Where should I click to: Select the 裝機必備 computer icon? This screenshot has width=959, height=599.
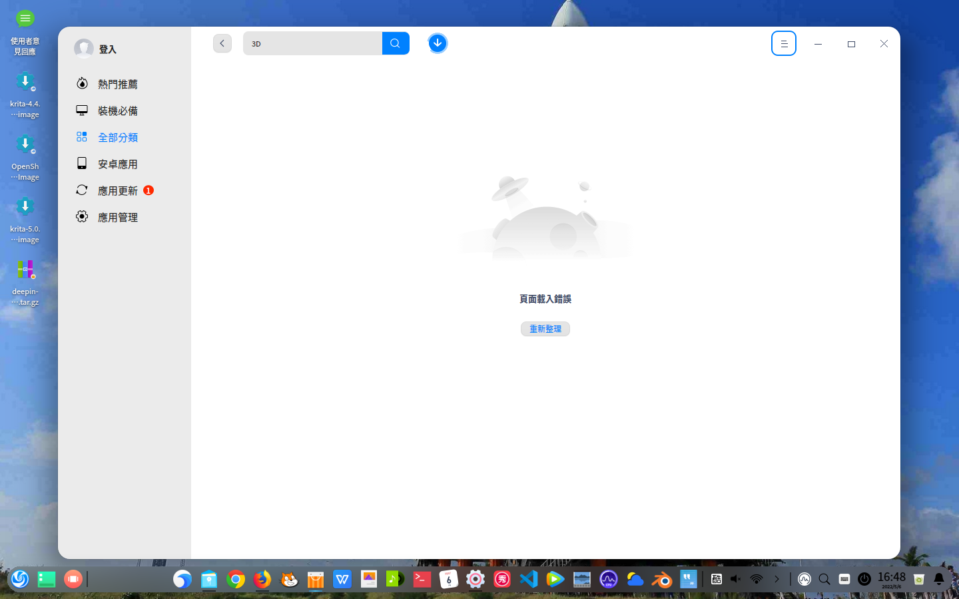(81, 110)
